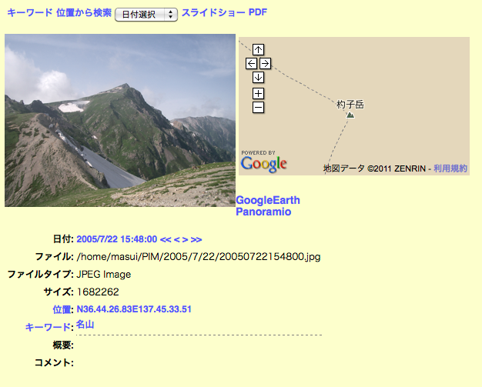The image size is (482, 387).
Task: Open the GoogleEarth link
Action: tap(268, 200)
